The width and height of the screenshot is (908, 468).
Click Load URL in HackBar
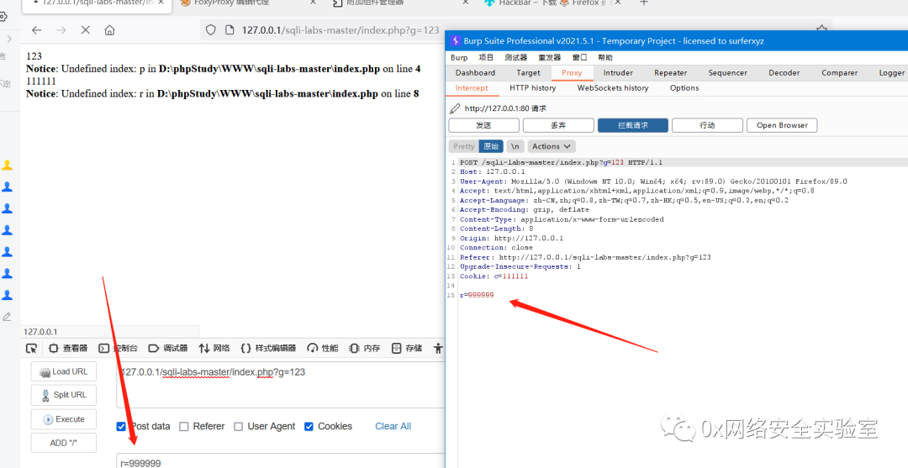pos(64,372)
